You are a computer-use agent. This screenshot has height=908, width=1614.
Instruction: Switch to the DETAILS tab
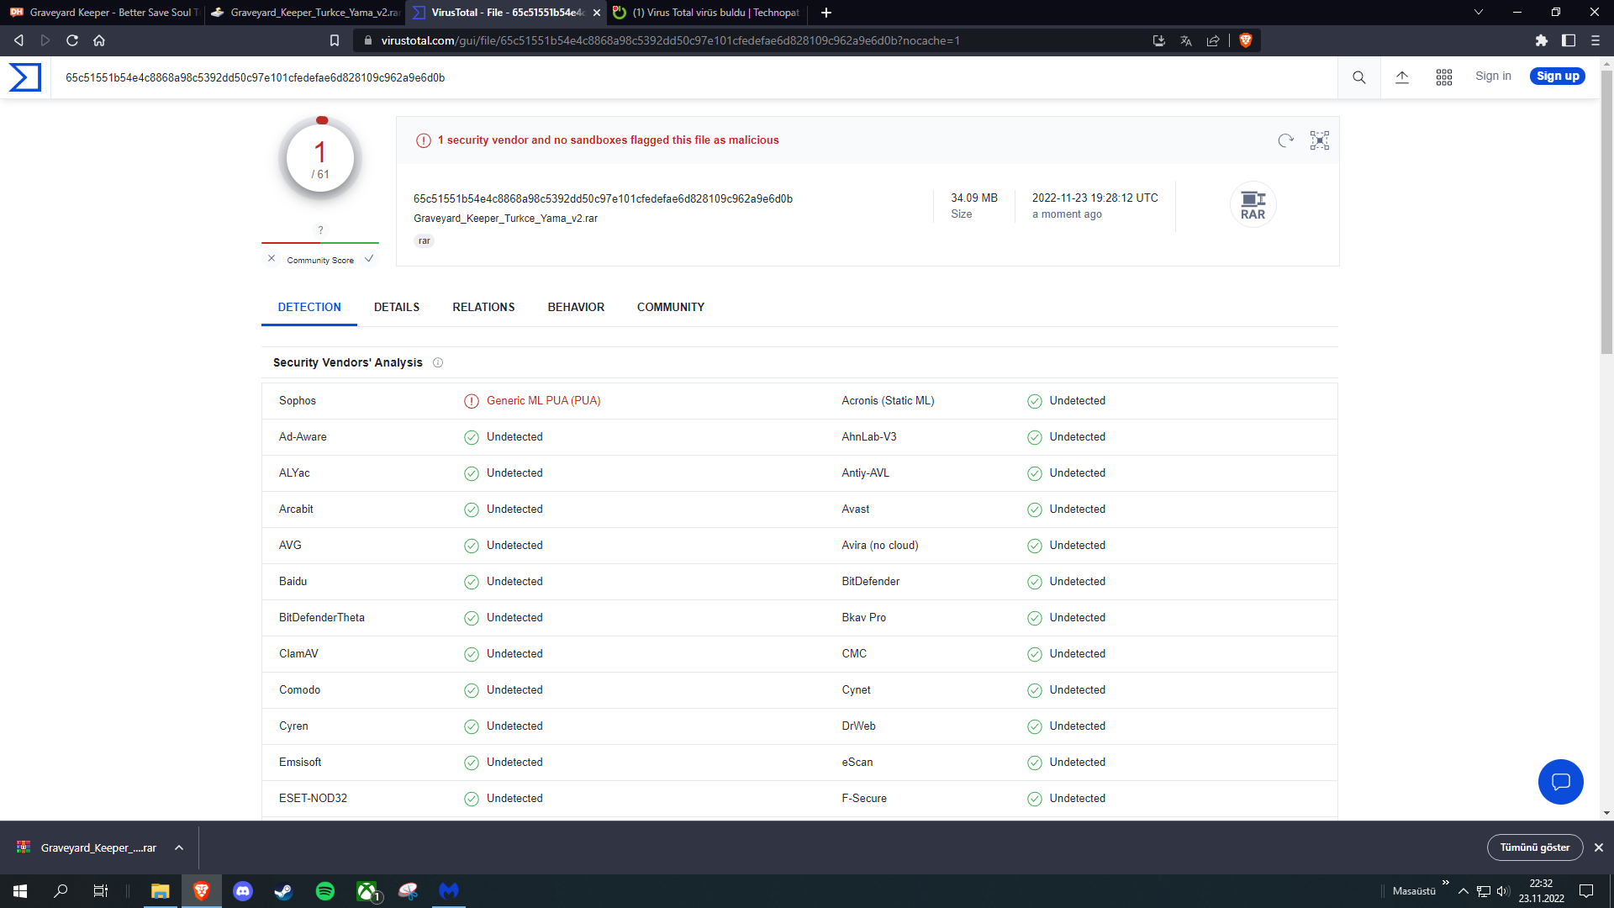pos(396,307)
